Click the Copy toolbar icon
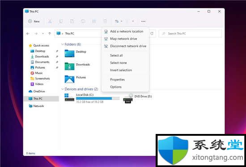 pyautogui.click(x=61, y=21)
